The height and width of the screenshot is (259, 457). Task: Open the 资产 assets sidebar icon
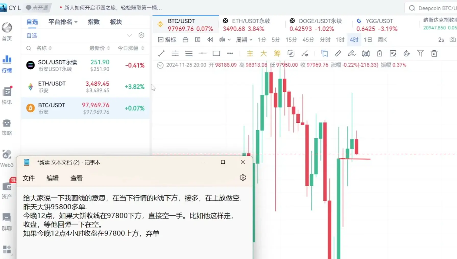point(7,190)
